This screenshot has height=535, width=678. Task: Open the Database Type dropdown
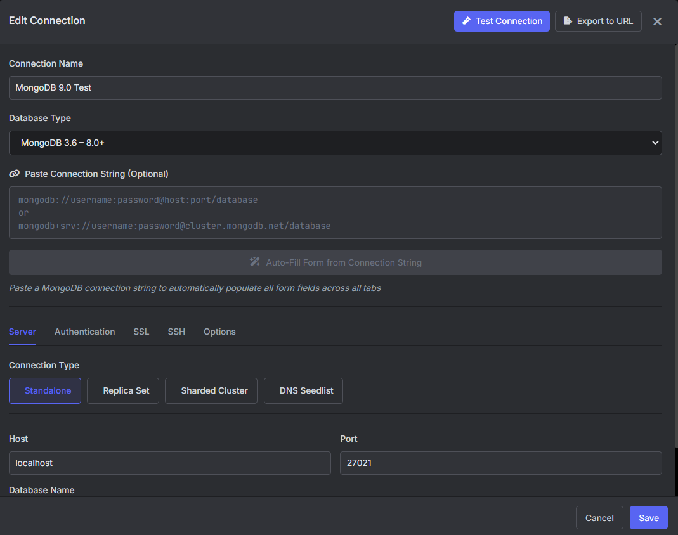tap(335, 143)
